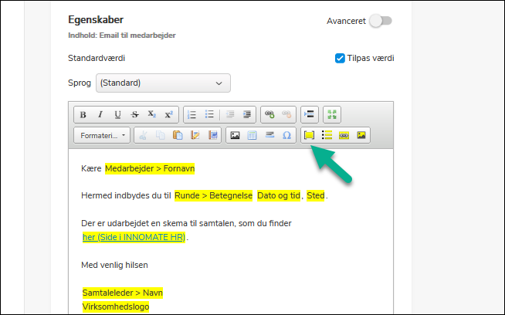This screenshot has width=505, height=315.
Task: Insert special character (omega symbol)
Action: [x=286, y=135]
